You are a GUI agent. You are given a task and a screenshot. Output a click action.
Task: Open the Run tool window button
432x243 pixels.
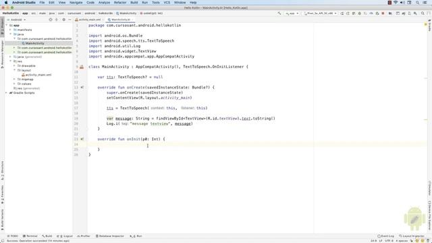pyautogui.click(x=136, y=236)
